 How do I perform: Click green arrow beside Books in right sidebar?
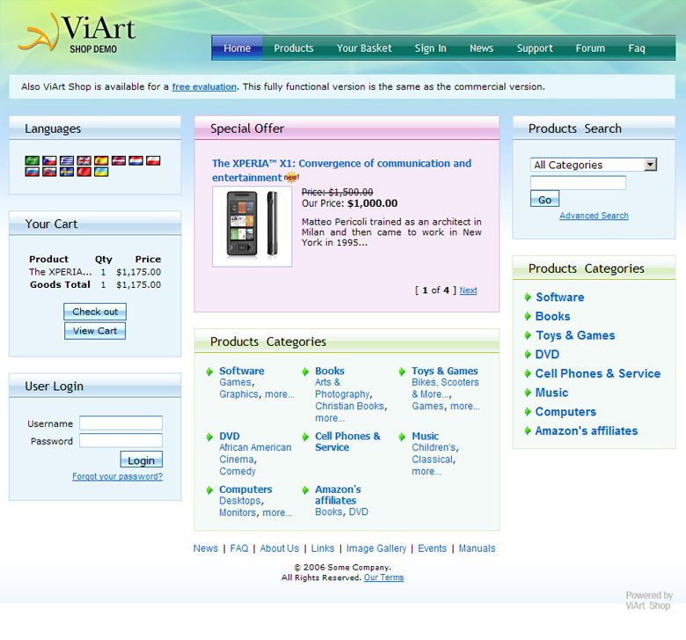pyautogui.click(x=528, y=316)
